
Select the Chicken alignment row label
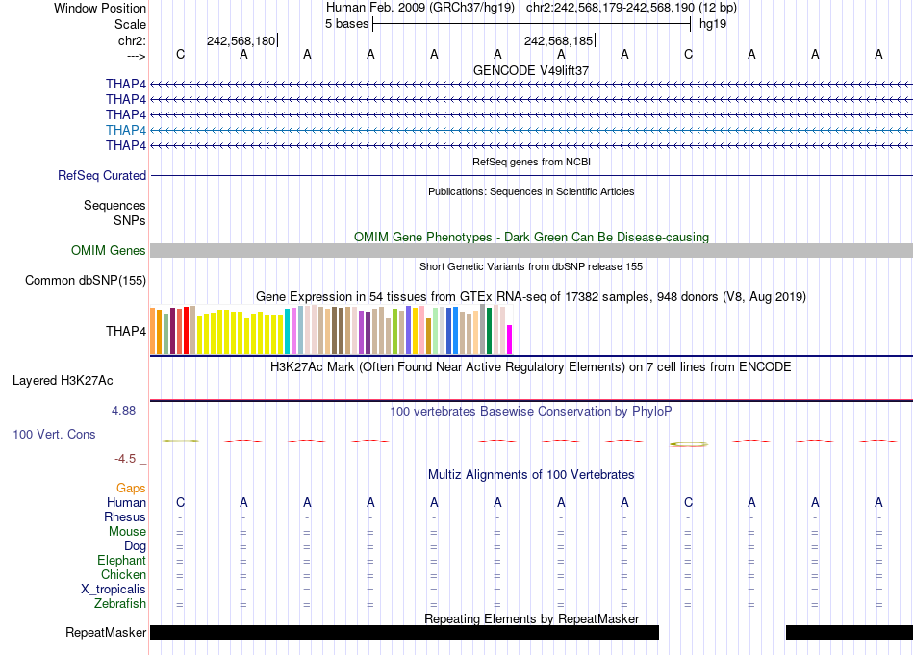coord(123,574)
